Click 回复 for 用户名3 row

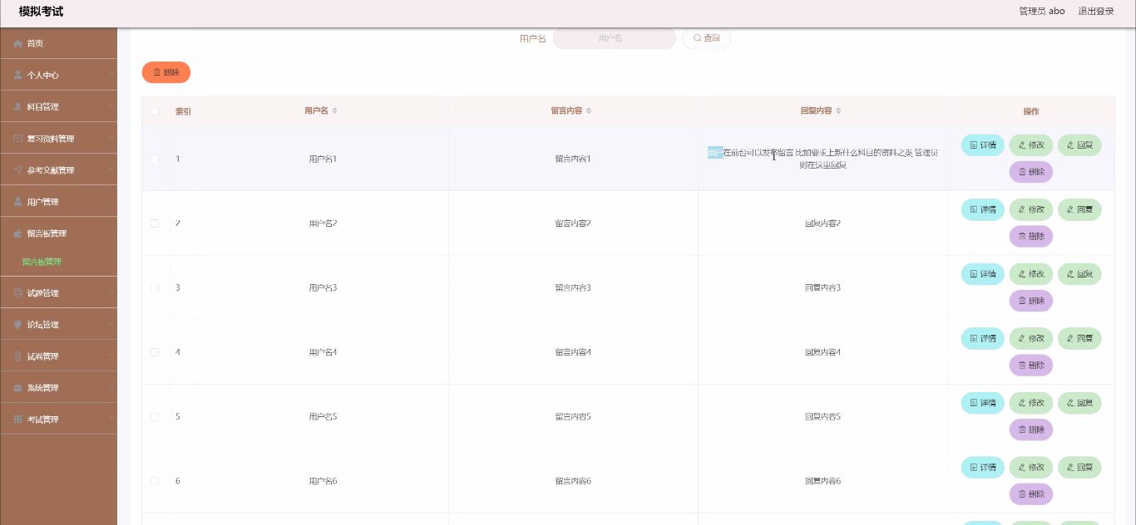1079,274
